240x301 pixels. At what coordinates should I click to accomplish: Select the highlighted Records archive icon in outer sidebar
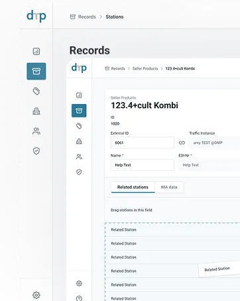[36, 71]
